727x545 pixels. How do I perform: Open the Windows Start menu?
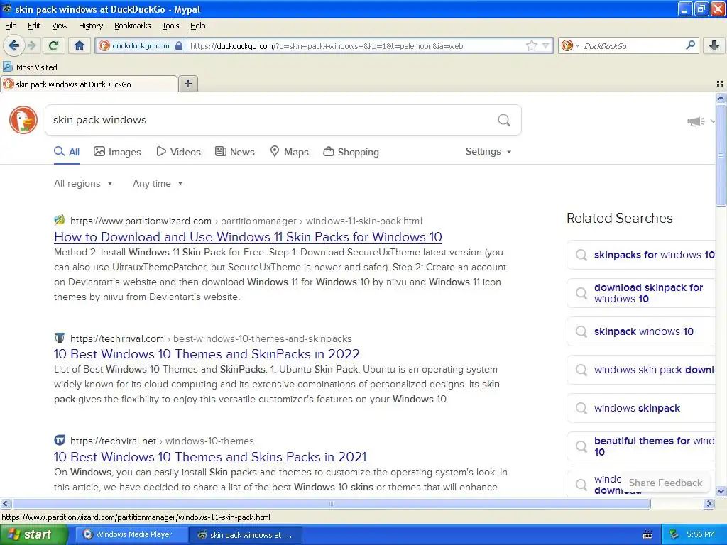click(34, 534)
